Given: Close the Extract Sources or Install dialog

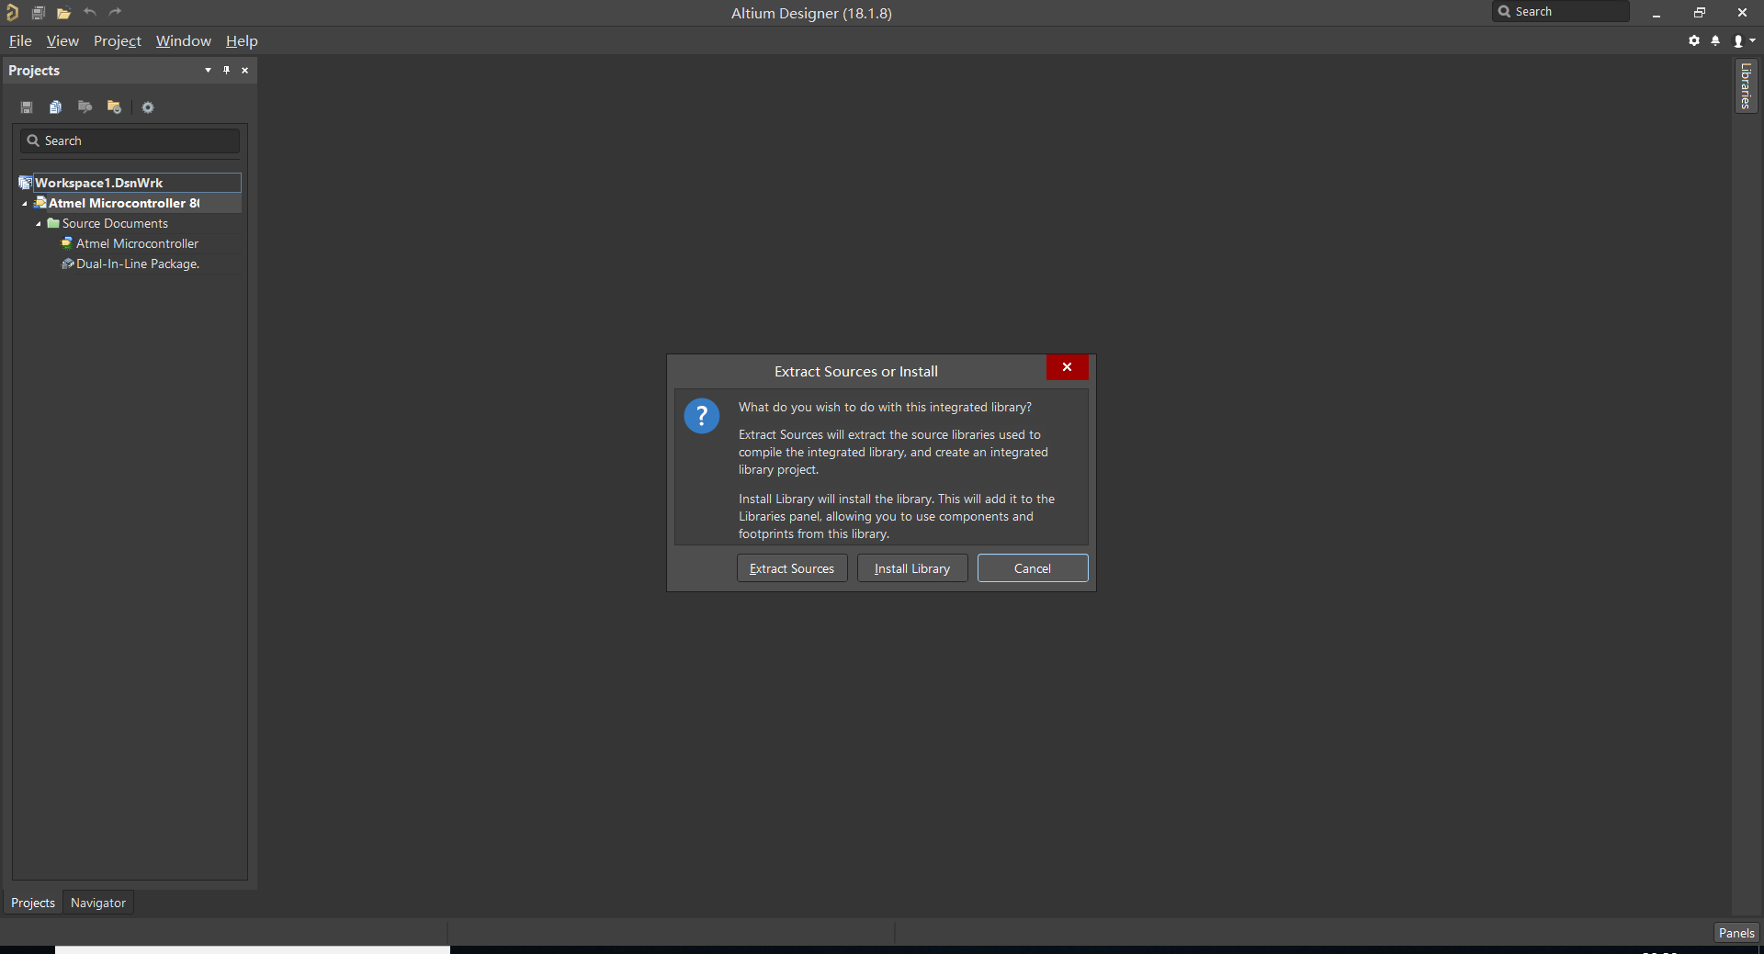Looking at the screenshot, I should point(1068,367).
